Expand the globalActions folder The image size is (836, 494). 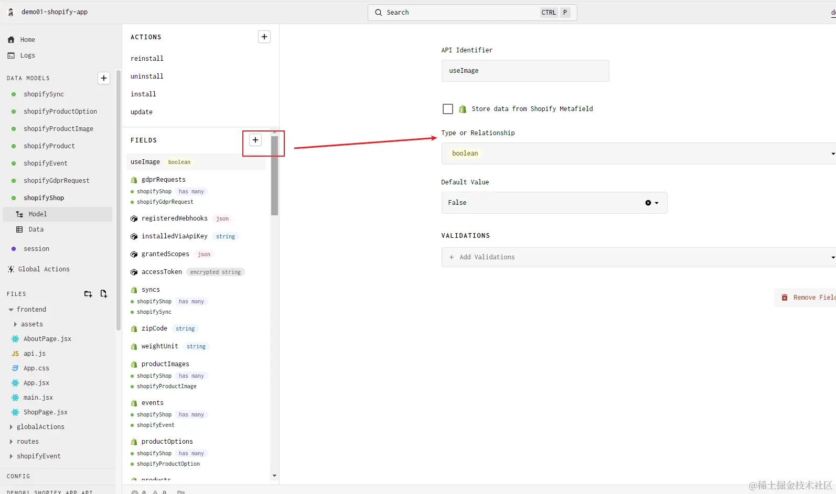(11, 427)
